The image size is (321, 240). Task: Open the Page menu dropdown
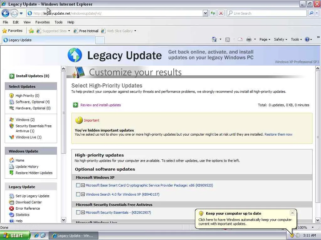coord(265,39)
